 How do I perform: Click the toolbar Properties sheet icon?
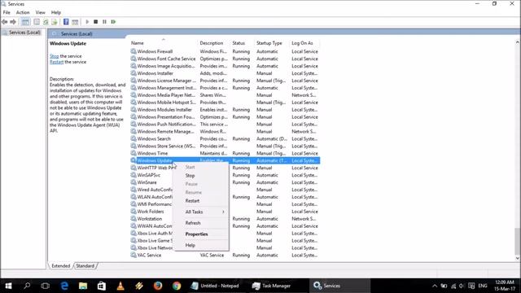tap(37, 22)
